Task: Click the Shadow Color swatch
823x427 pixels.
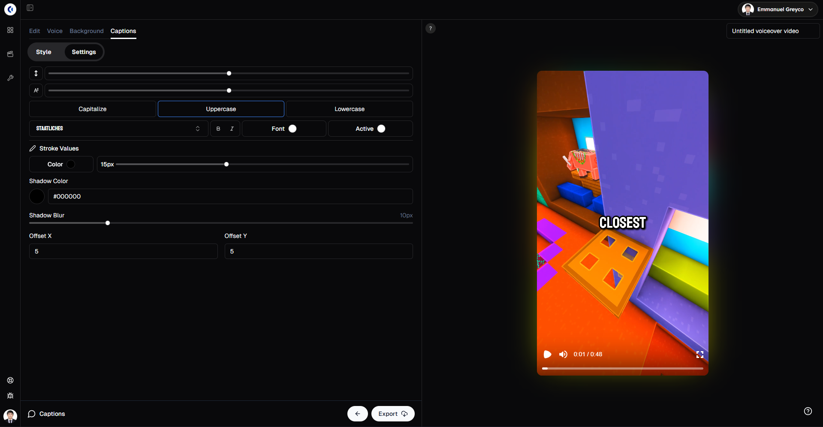Action: pos(37,196)
